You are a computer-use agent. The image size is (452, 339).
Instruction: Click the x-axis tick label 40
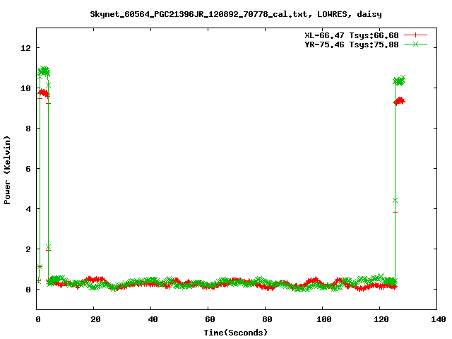click(153, 319)
